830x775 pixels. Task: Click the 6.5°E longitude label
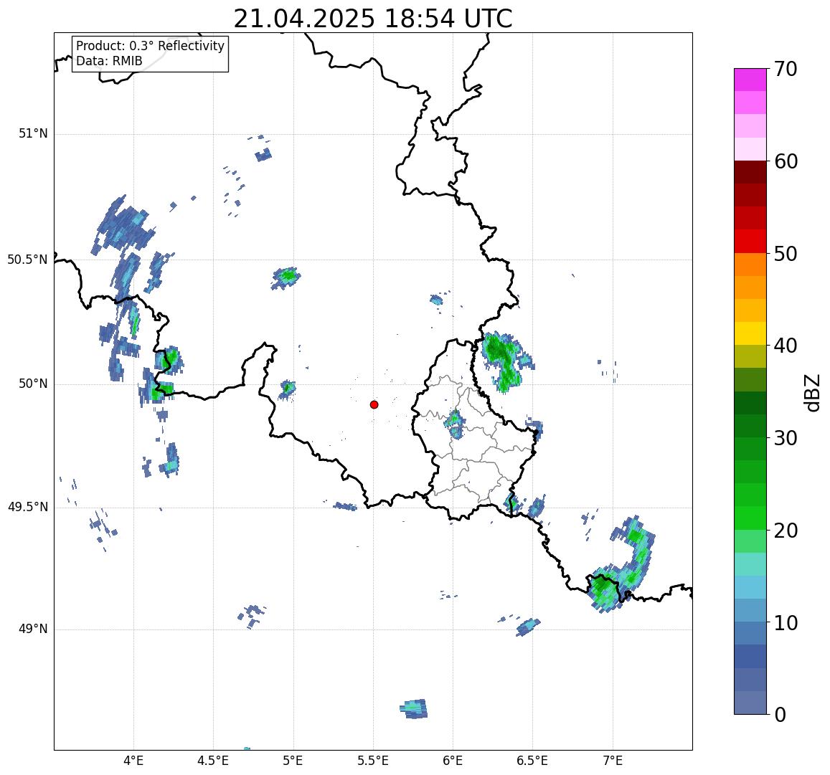532,761
